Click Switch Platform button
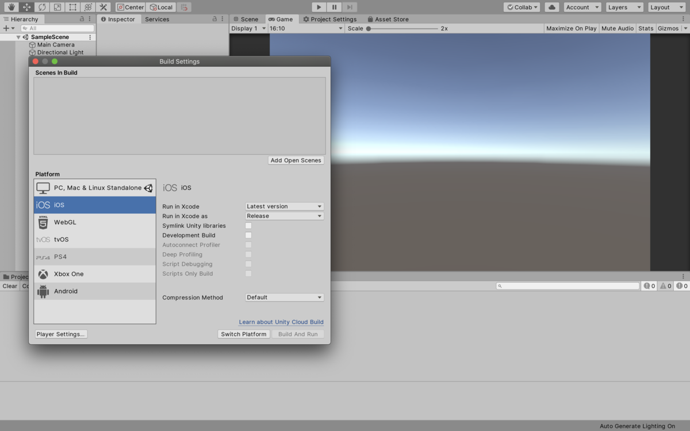Screen dimensions: 690x431 (x=244, y=334)
